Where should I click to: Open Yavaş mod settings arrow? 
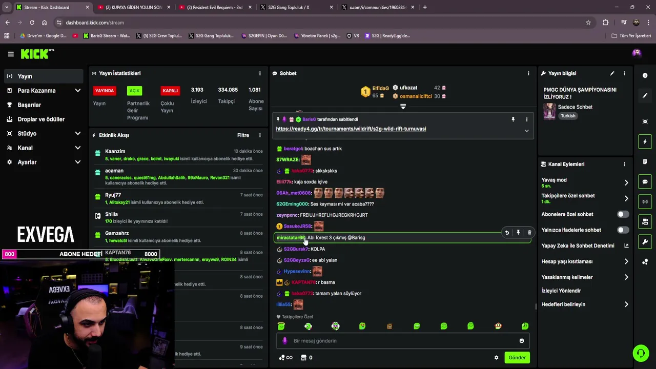click(626, 182)
